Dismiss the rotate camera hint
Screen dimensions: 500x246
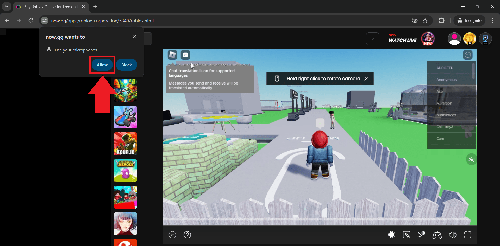point(366,79)
